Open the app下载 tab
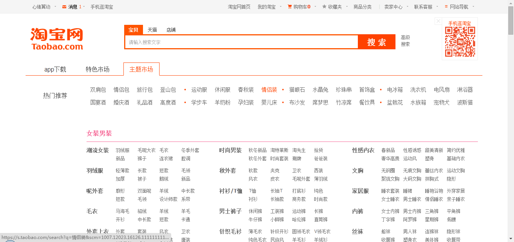The image size is (514, 242). tap(55, 69)
